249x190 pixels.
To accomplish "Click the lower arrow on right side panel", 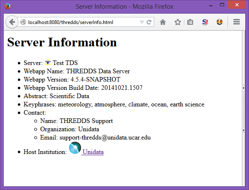I will (x=243, y=130).
